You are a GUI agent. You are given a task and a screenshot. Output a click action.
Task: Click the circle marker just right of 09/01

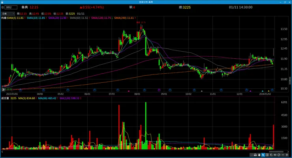[170, 90]
